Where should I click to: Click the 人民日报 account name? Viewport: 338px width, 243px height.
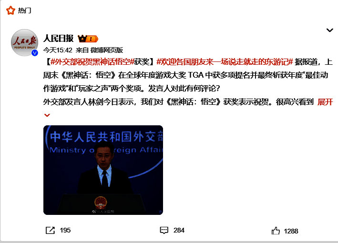[x=59, y=39]
